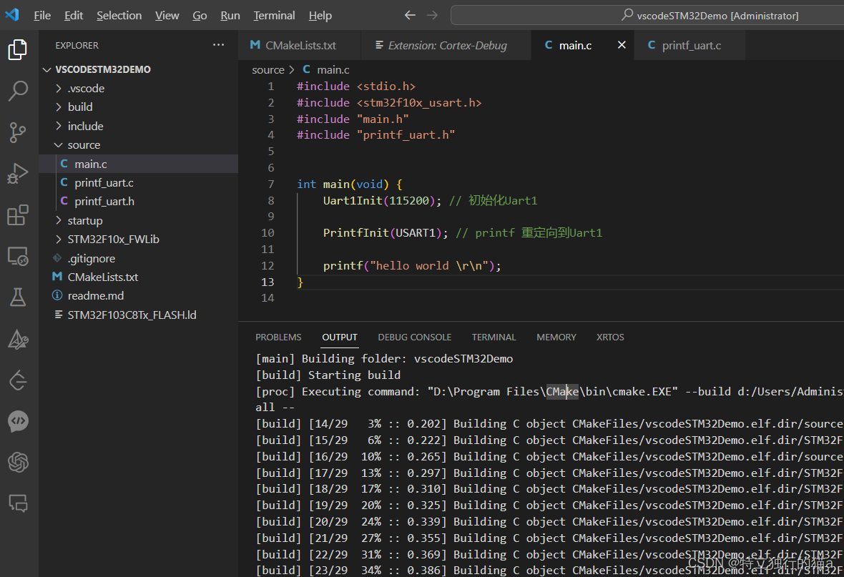Screen dimensions: 844x577
Task: Open the Run menu
Action: [x=229, y=15]
